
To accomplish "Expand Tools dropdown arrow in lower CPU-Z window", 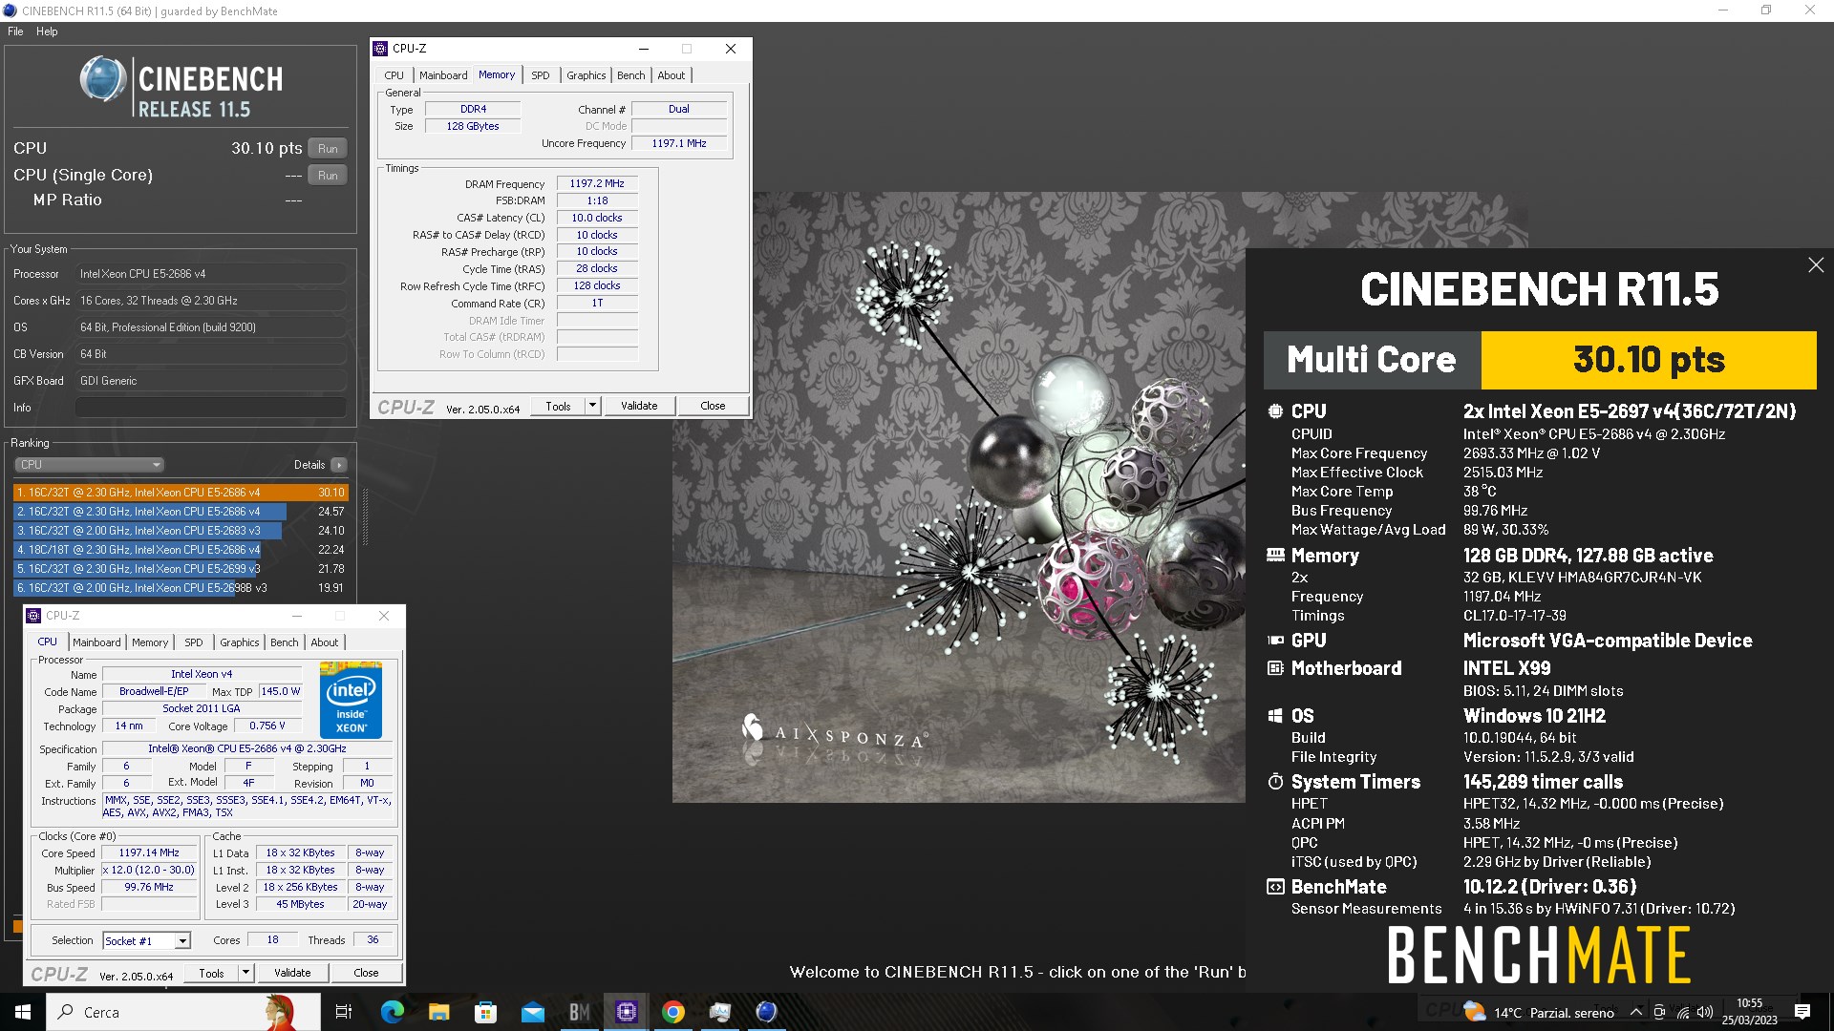I will [245, 974].
